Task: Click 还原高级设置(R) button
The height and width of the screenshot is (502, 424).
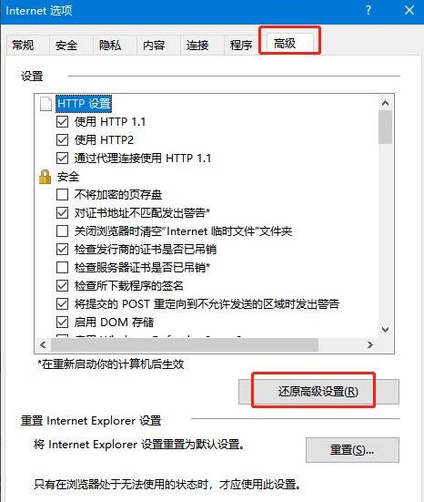Action: point(318,391)
